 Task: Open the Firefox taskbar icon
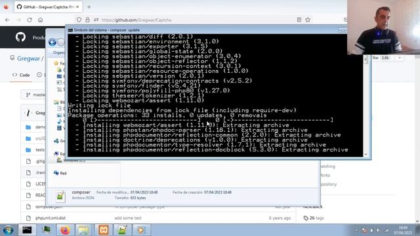click(x=65, y=230)
